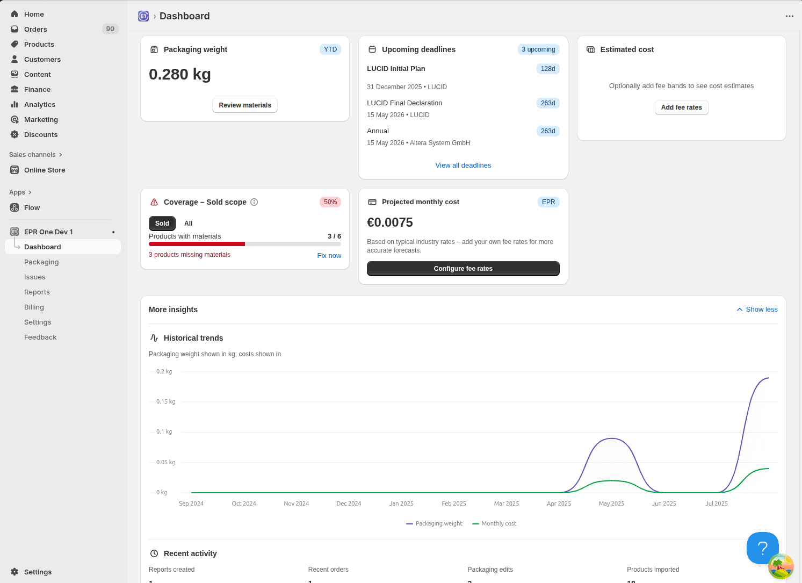Open Analytics bar chart icon
This screenshot has width=802, height=583.
[x=15, y=104]
